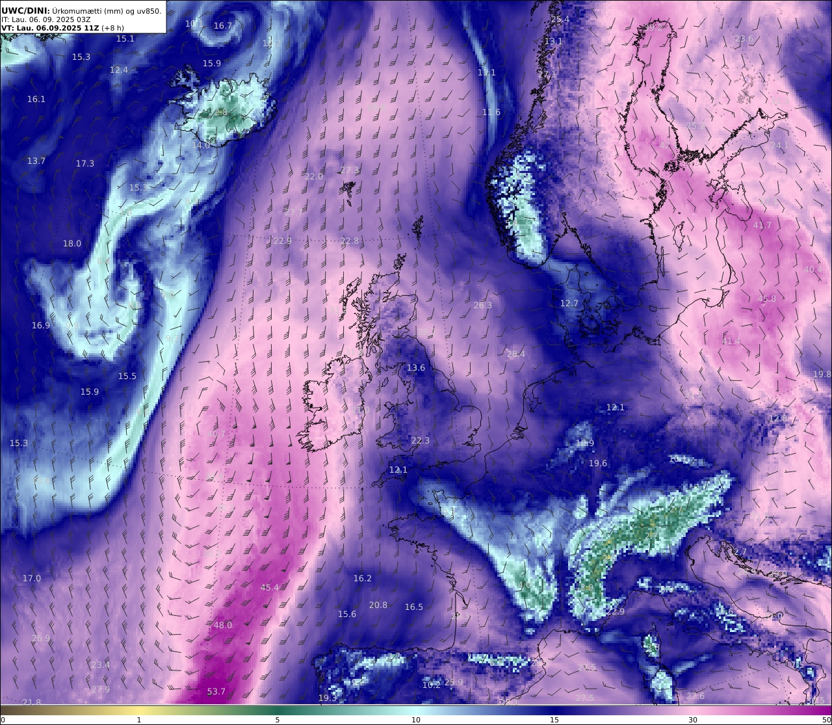Click the 19.3 value over Spain
Screen dimensions: 832x725
point(328,698)
